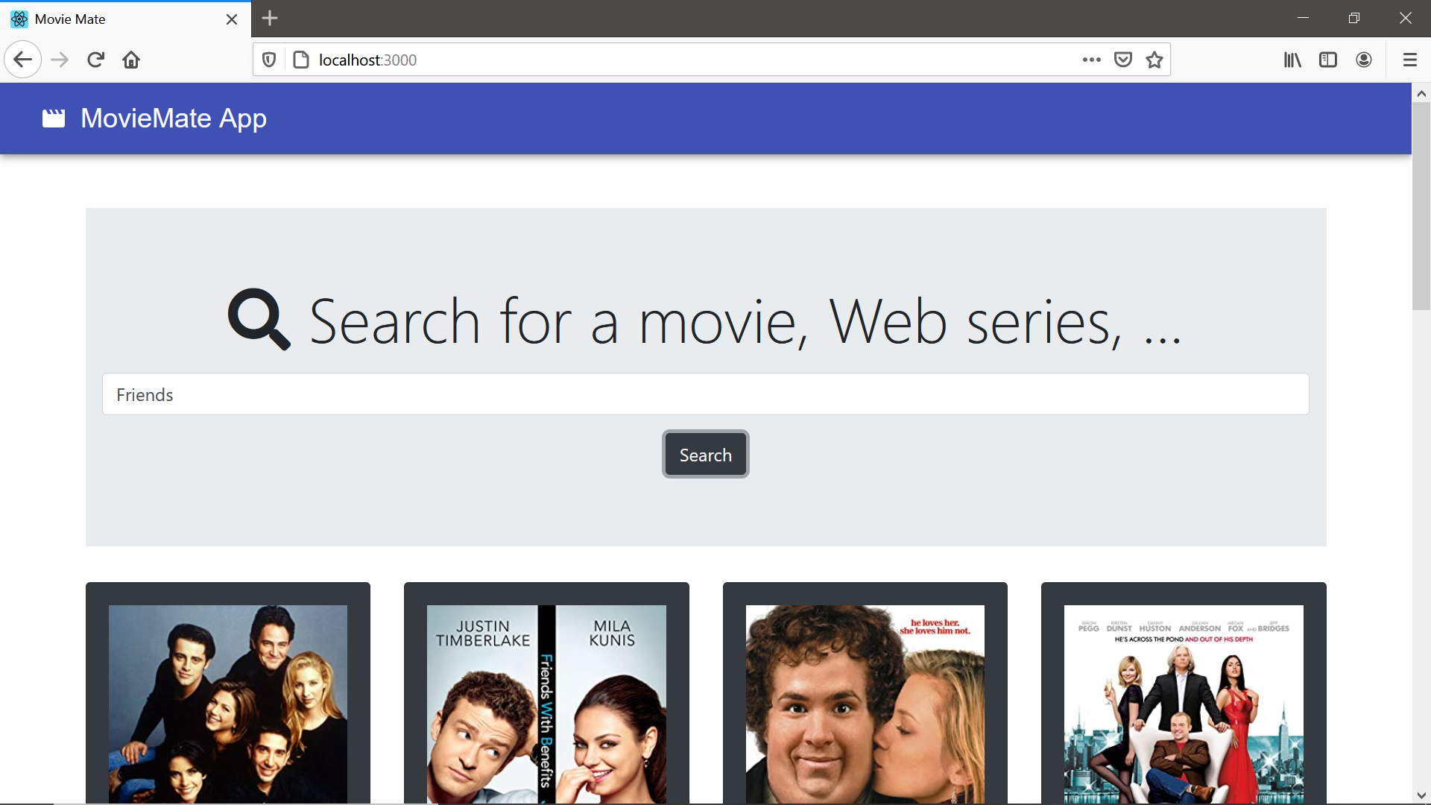Open a new tab with plus

tap(270, 19)
